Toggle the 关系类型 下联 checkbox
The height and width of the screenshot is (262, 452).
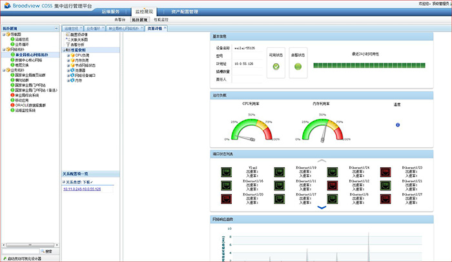[x=65, y=182]
